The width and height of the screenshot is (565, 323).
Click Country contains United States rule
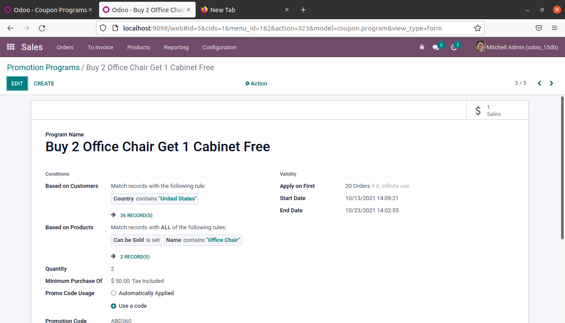point(155,199)
